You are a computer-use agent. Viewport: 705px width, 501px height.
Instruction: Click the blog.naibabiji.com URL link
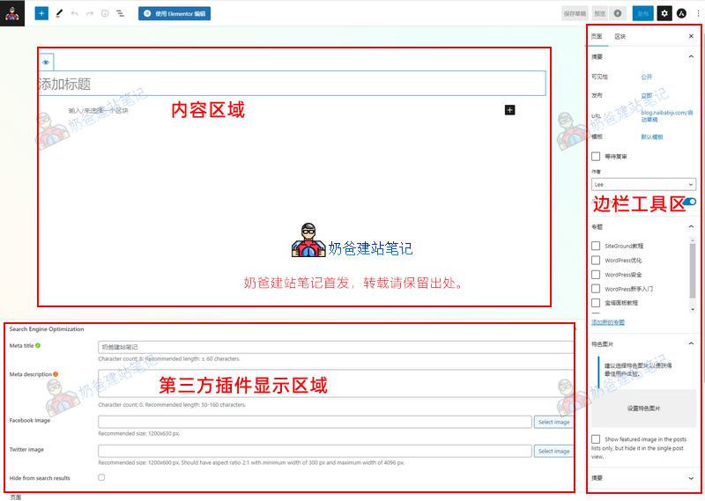click(667, 116)
